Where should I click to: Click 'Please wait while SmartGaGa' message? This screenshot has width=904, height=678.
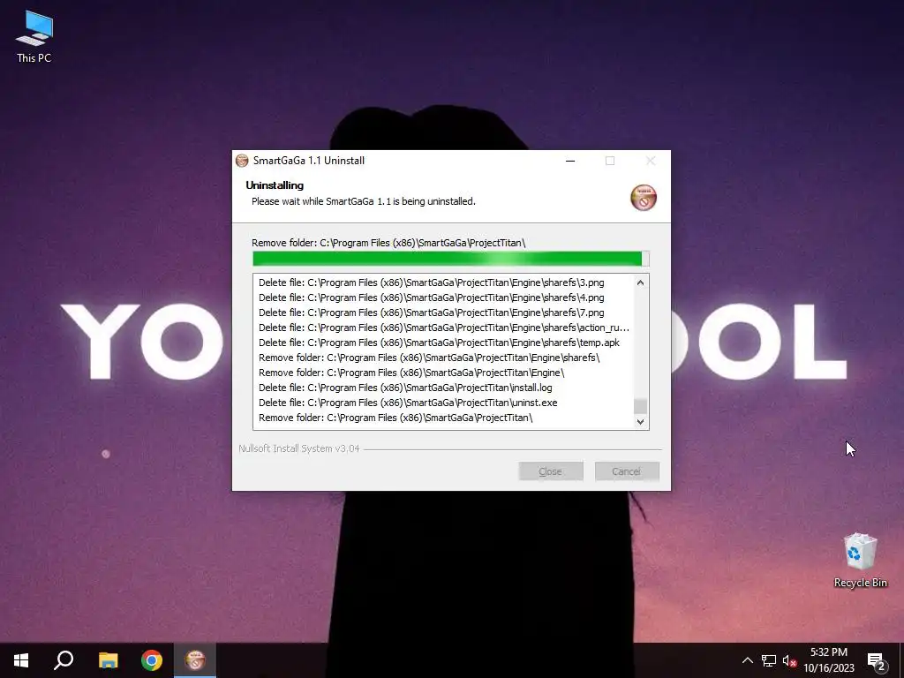363,201
